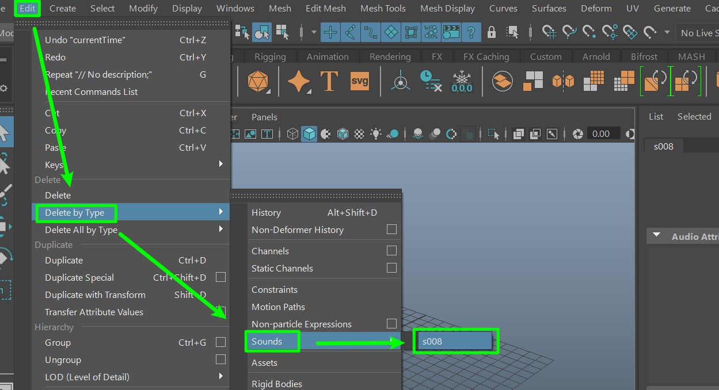Open the No Live Surface dropdown
The width and height of the screenshot is (719, 390).
click(x=698, y=33)
